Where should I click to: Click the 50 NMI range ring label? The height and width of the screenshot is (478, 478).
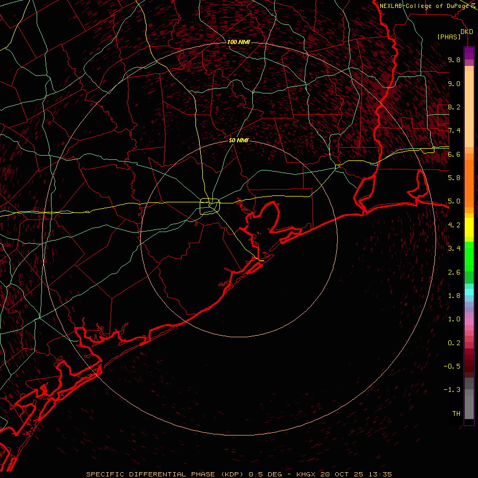pyautogui.click(x=238, y=140)
